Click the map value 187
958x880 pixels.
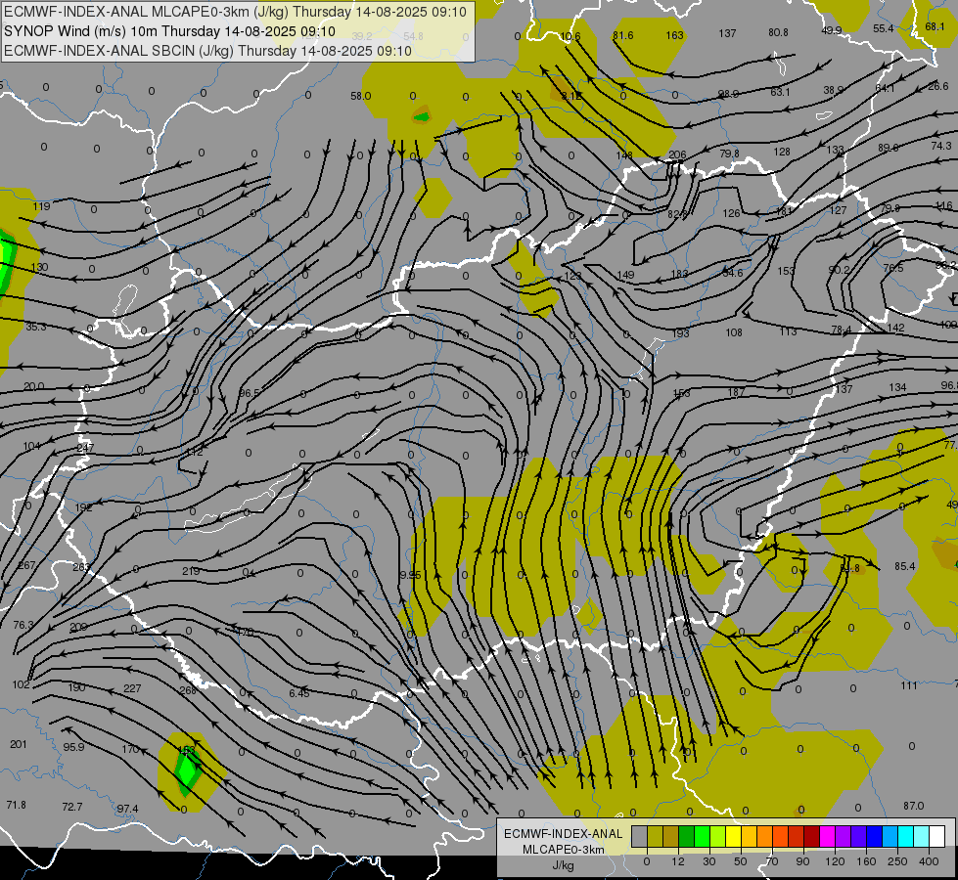(x=737, y=392)
